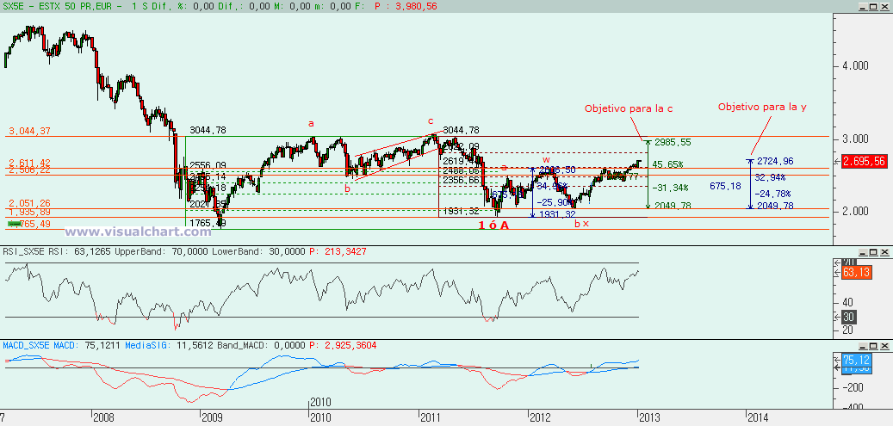
Task: Click the -24,78% blue percentage label
Action: [772, 194]
